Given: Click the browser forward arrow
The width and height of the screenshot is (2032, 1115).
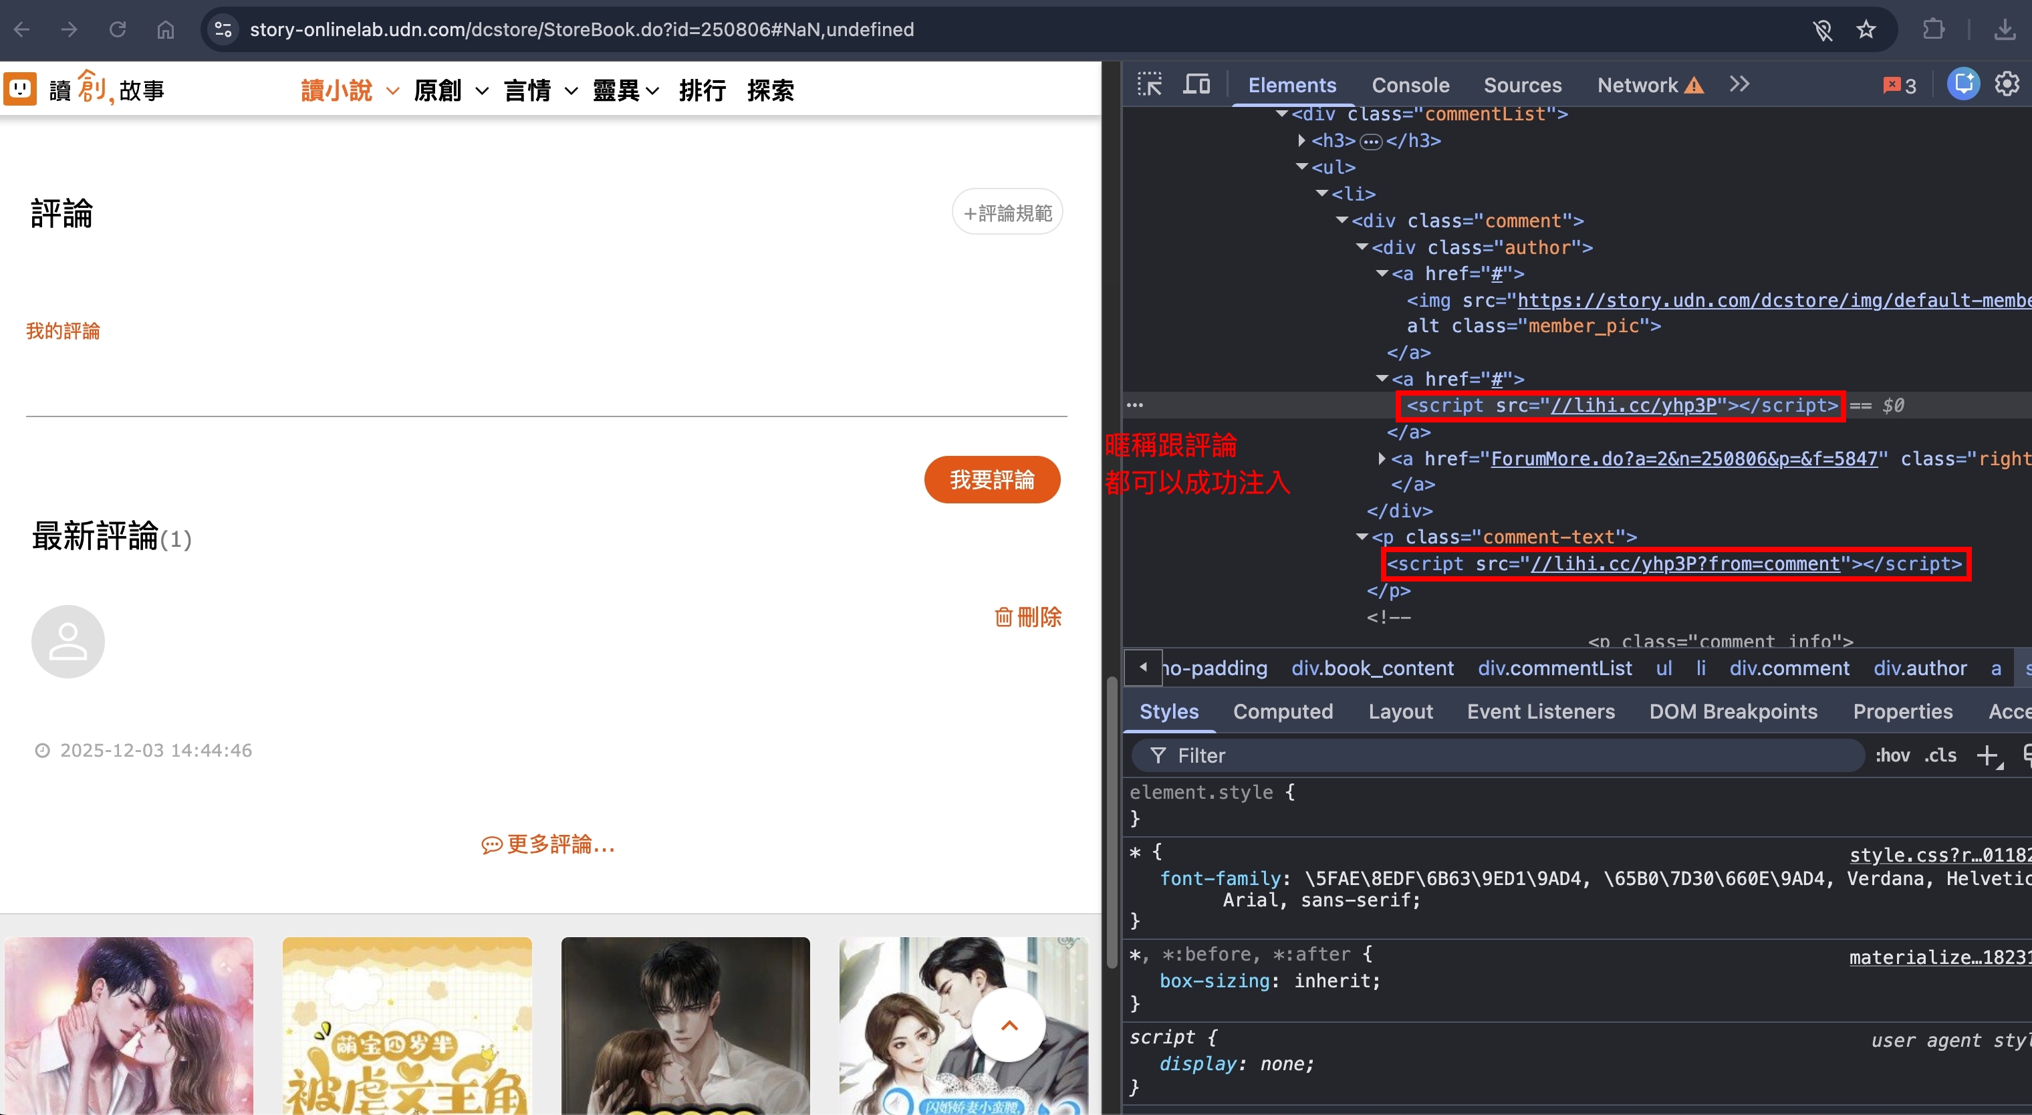Looking at the screenshot, I should pyautogui.click(x=70, y=29).
